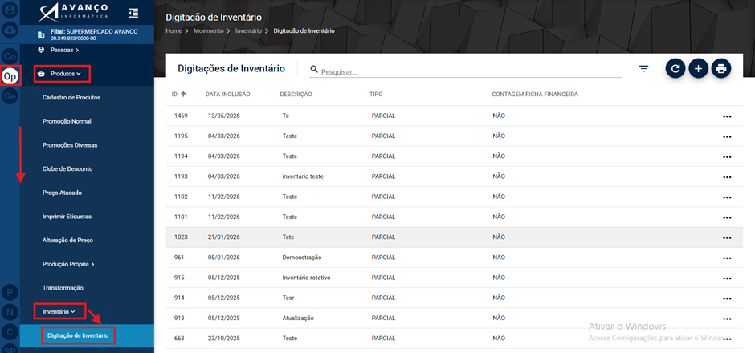Click the Op module sidebar icon

10,76
